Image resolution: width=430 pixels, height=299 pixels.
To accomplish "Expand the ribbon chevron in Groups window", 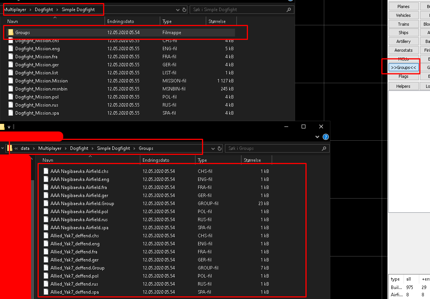I will pos(317,137).
